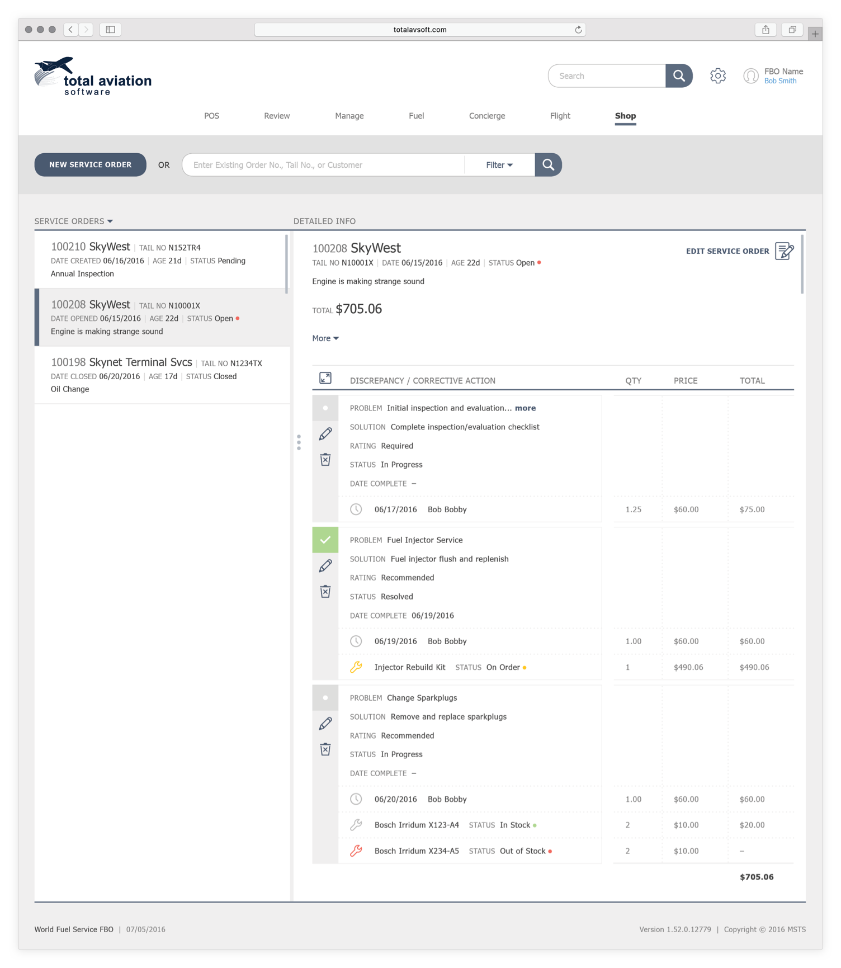This screenshot has height=968, width=841.
Task: Delete the Change Sparkplugs trash icon
Action: [x=325, y=749]
